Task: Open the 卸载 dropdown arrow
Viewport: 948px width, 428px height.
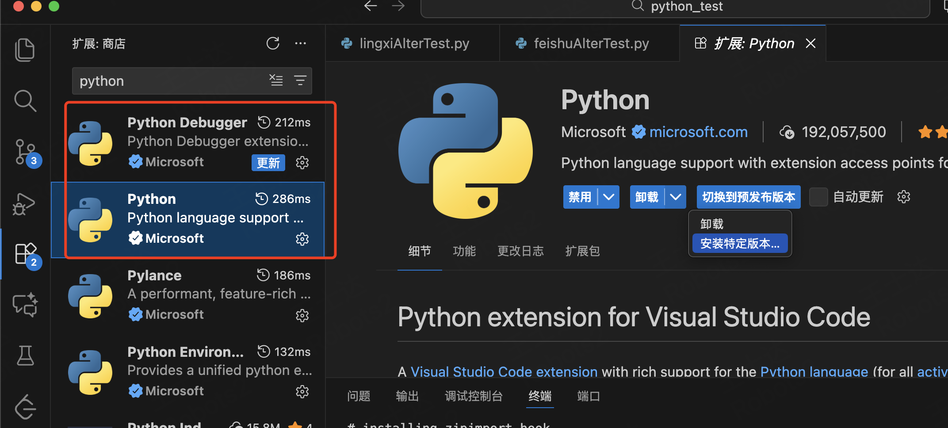Action: [675, 197]
